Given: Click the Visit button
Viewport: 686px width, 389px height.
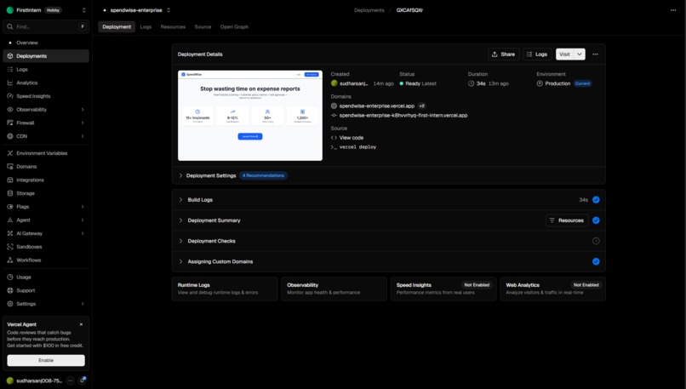Looking at the screenshot, I should (565, 54).
